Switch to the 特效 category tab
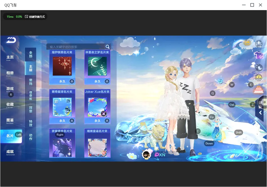Image resolution: width=267 pixels, height=187 pixels. (31, 123)
